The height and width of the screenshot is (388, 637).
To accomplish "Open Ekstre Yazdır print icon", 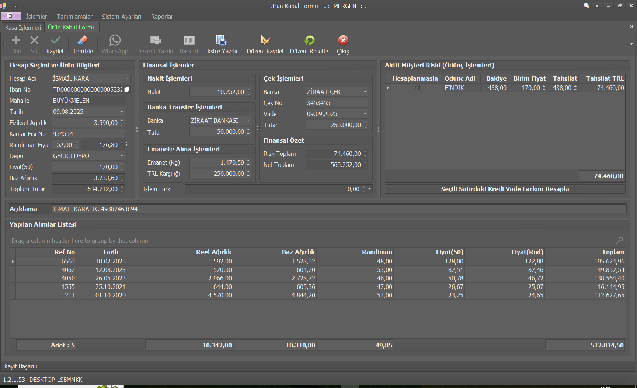I will pyautogui.click(x=221, y=41).
